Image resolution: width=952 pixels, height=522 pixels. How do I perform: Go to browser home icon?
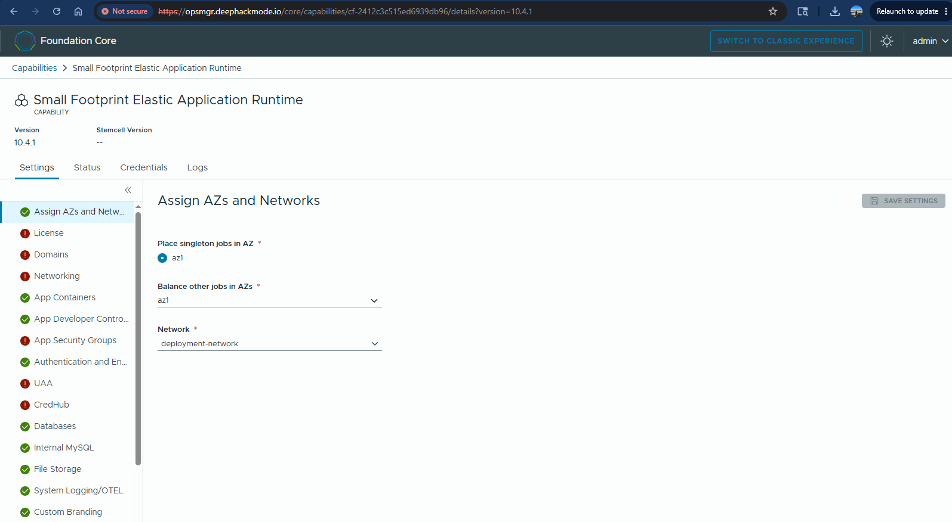[x=78, y=11]
